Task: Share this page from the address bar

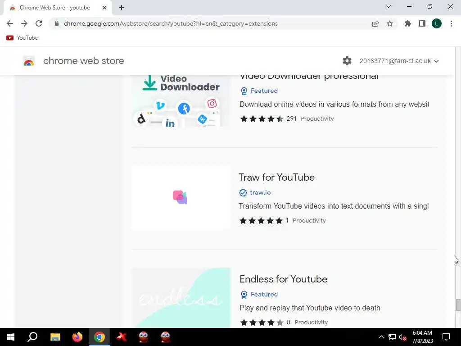Action: [x=375, y=23]
